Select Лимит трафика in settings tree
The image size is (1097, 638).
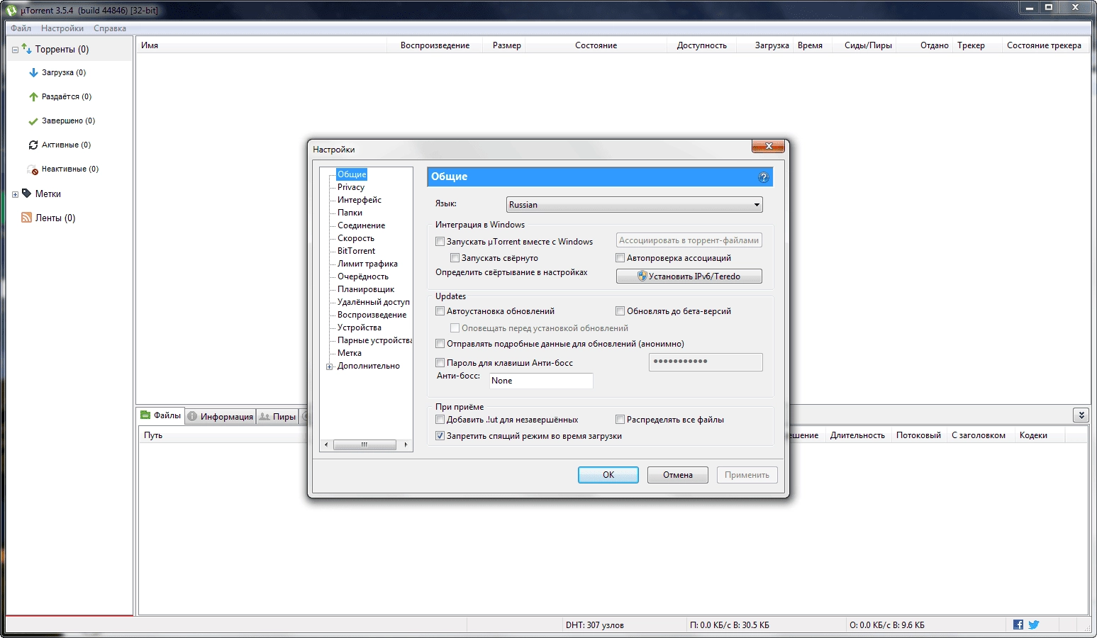pyautogui.click(x=367, y=264)
